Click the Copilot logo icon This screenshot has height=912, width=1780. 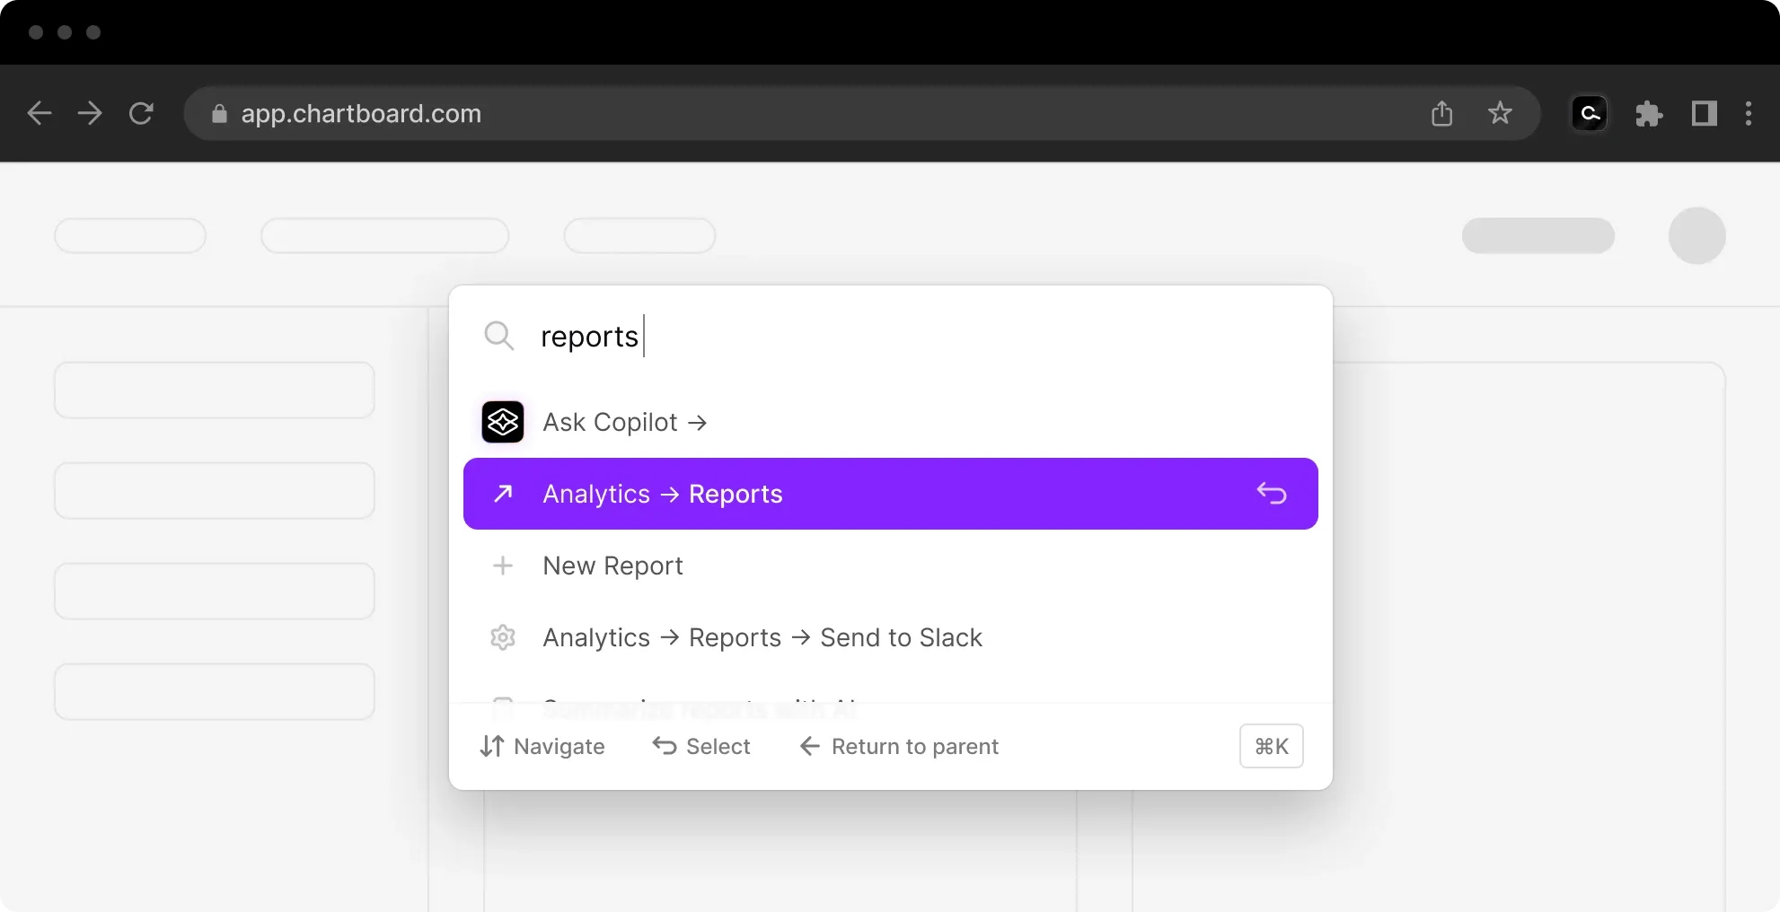click(503, 422)
